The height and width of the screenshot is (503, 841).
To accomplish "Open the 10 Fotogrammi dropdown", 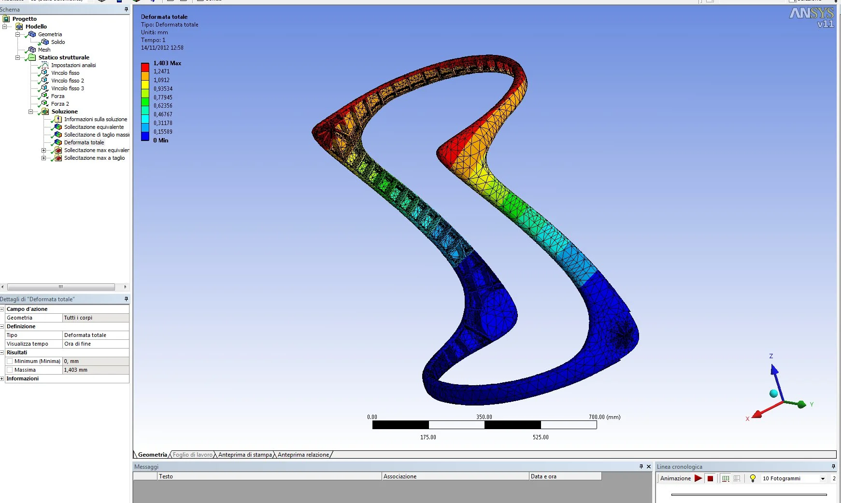I will 823,478.
